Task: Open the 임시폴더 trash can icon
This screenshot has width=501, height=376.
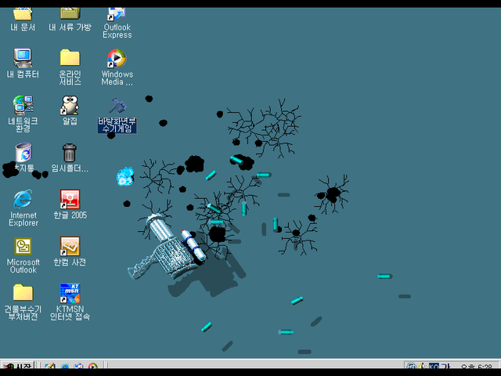Action: point(70,153)
